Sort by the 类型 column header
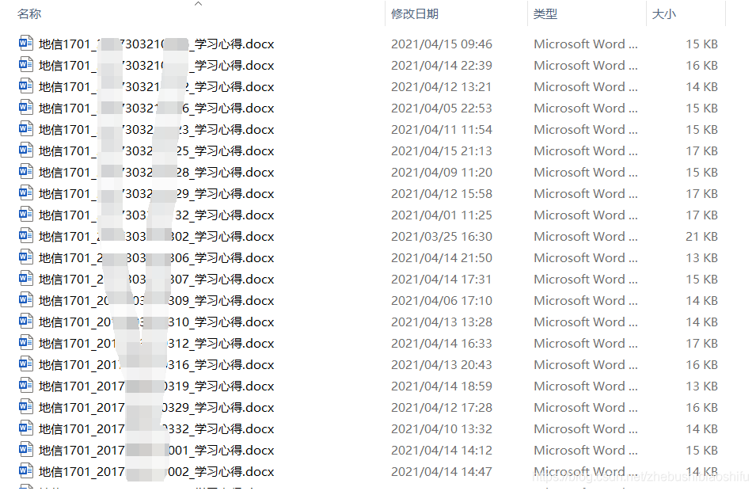 [545, 14]
